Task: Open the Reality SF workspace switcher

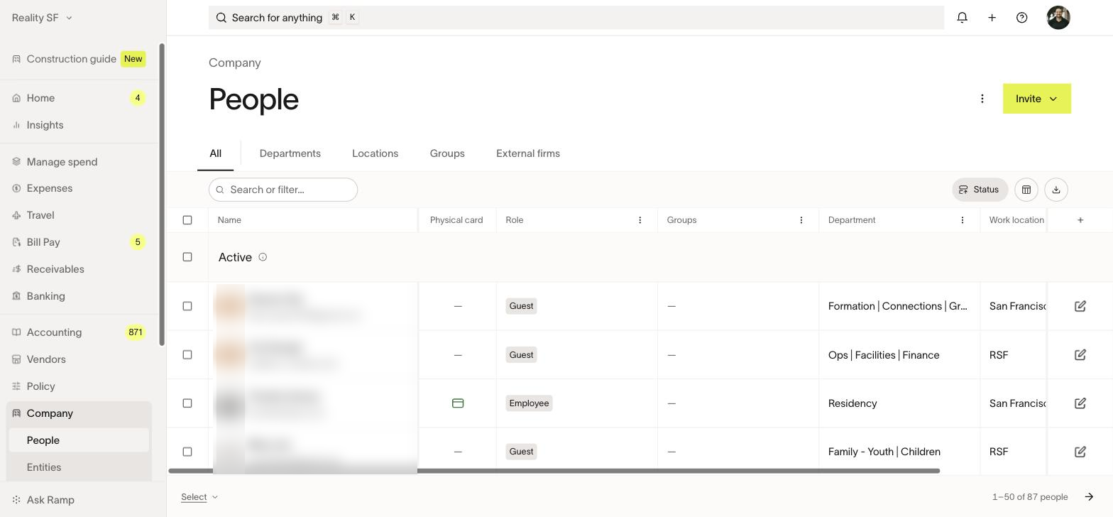Action: pyautogui.click(x=42, y=18)
